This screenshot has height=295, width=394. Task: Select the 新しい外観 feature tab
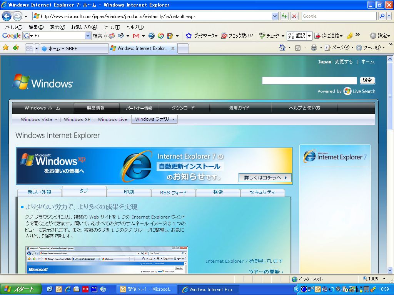(40, 192)
